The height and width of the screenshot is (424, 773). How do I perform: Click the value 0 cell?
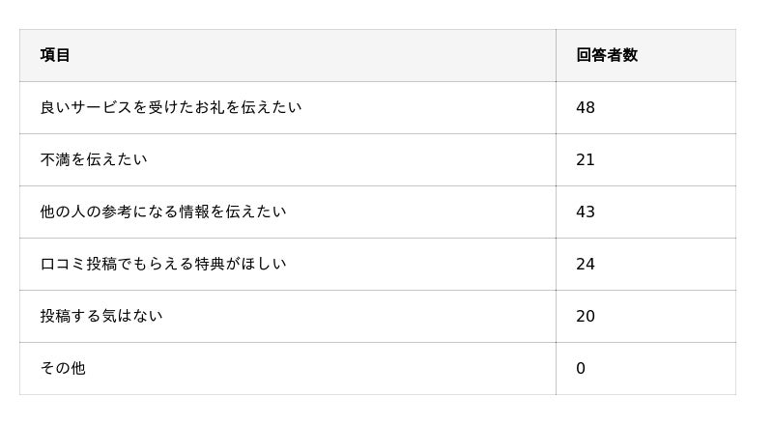tap(581, 368)
